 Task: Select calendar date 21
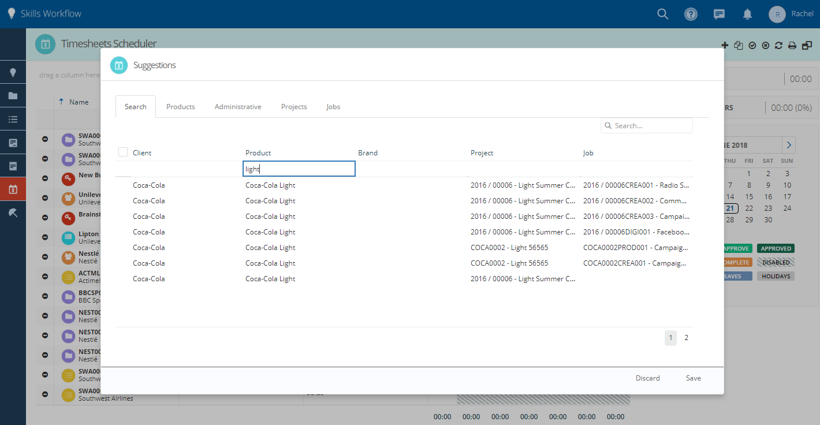[x=730, y=208]
